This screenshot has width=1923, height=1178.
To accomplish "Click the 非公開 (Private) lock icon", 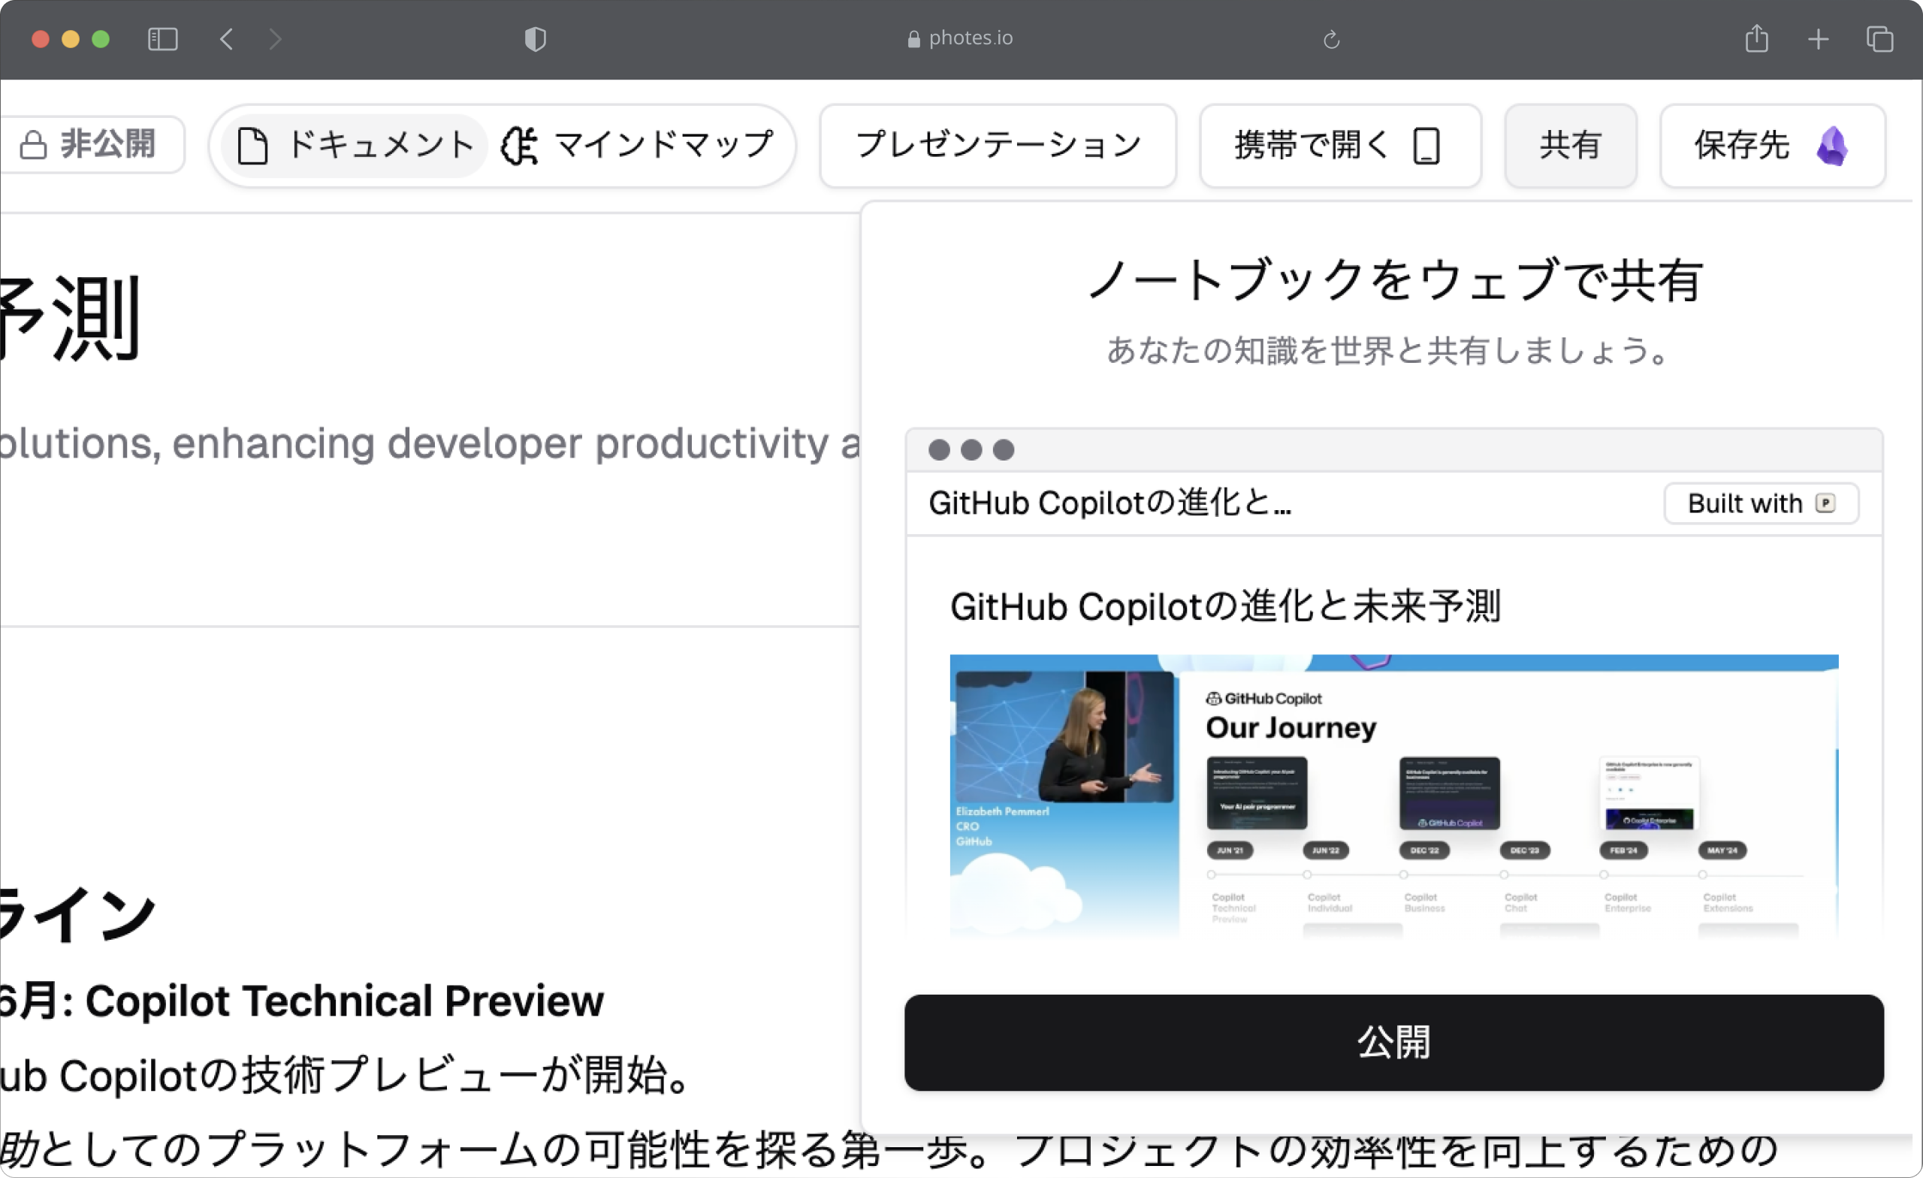I will point(30,144).
